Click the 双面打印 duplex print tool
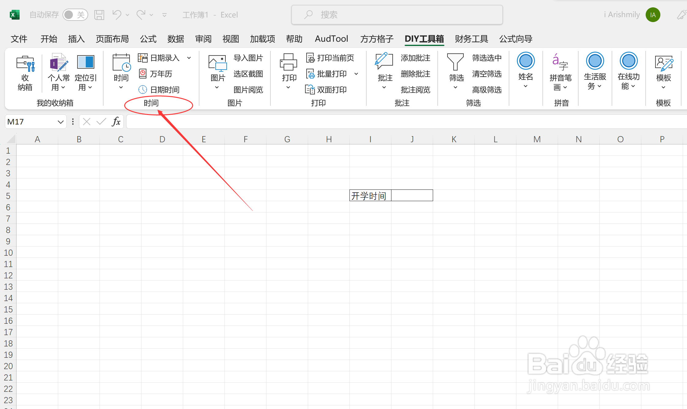The image size is (687, 409). tap(326, 90)
